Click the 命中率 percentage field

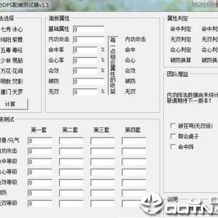(85, 50)
